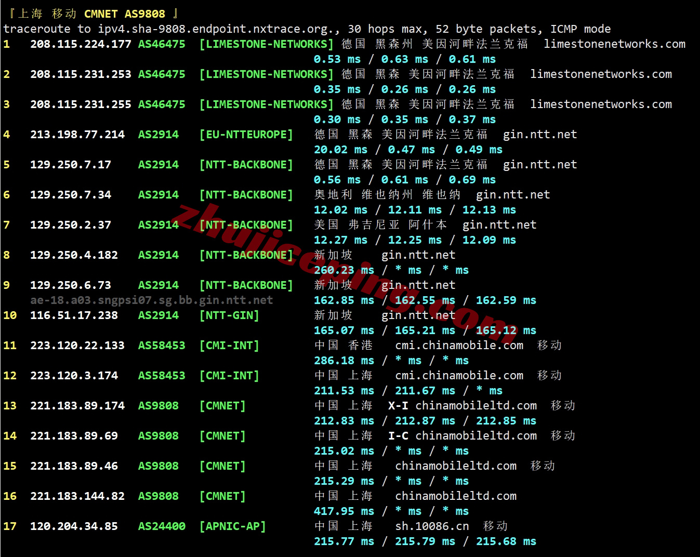Click the traceroute command header line
This screenshot has height=557, width=700.
307,29
